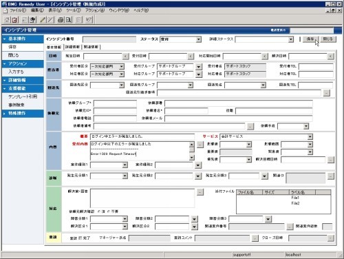Screen dimensions: 344x259
Task: Select the 済 radio button
Action: pyautogui.click(x=99, y=211)
